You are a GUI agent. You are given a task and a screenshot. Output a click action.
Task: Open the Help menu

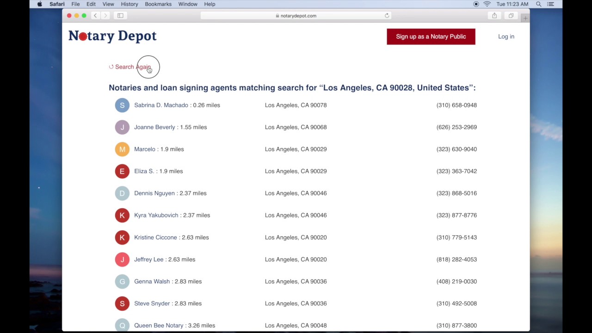point(210,4)
